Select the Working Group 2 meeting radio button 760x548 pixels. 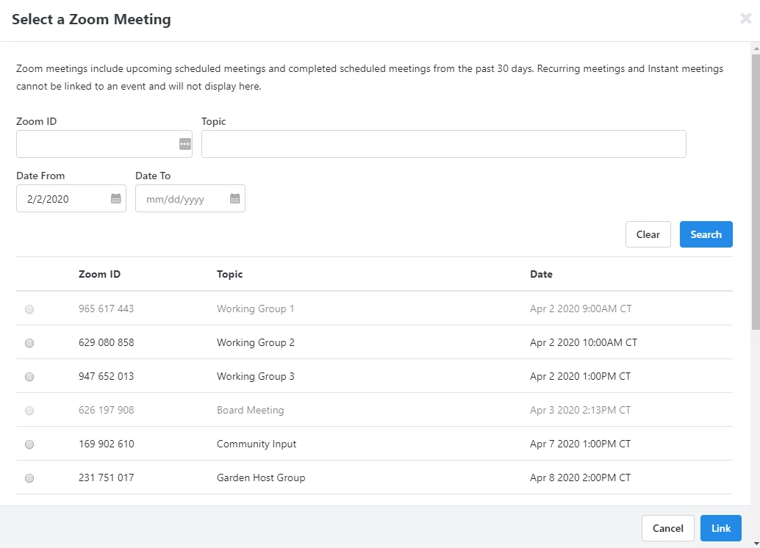point(29,343)
